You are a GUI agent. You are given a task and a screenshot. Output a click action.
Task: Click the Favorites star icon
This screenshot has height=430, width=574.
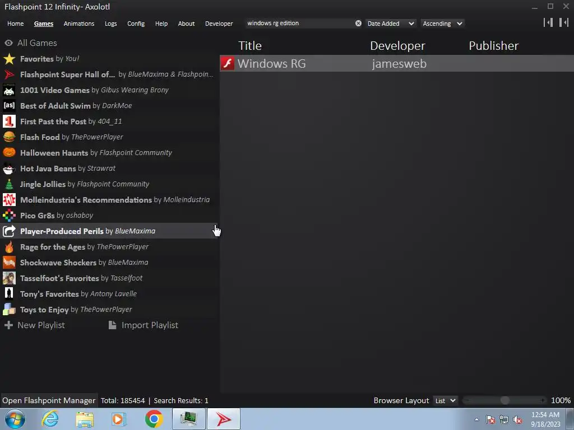(9, 58)
